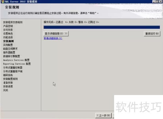The image size is (163, 119).
Task: Select bold 安装规则 step in sidebar
Action: point(8,41)
